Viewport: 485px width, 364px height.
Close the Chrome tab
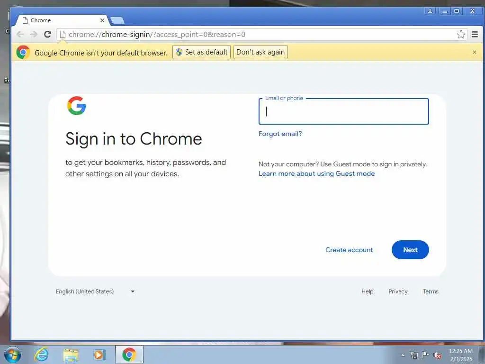click(x=102, y=20)
